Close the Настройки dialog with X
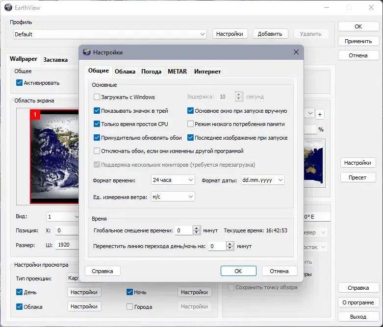 [x=296, y=52]
